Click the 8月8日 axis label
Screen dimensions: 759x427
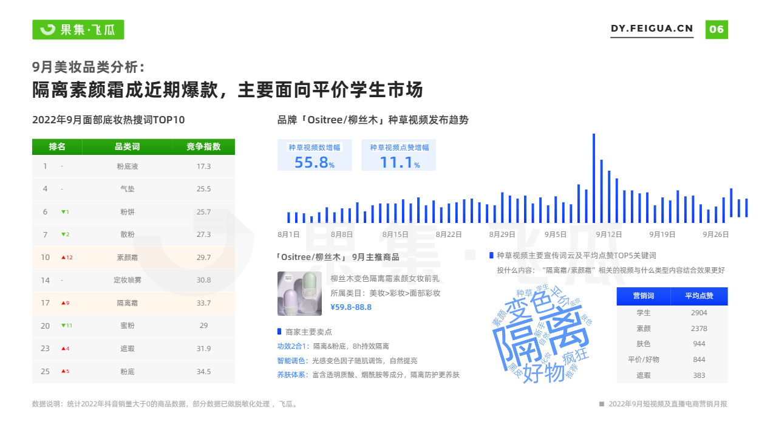[342, 234]
